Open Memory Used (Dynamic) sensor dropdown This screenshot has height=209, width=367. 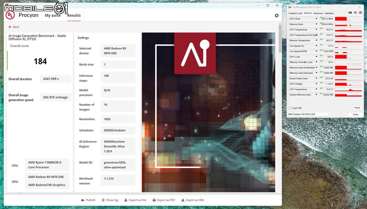point(316,73)
